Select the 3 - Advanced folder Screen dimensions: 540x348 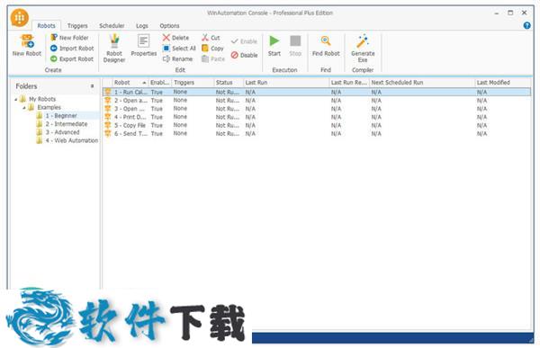pyautogui.click(x=62, y=132)
